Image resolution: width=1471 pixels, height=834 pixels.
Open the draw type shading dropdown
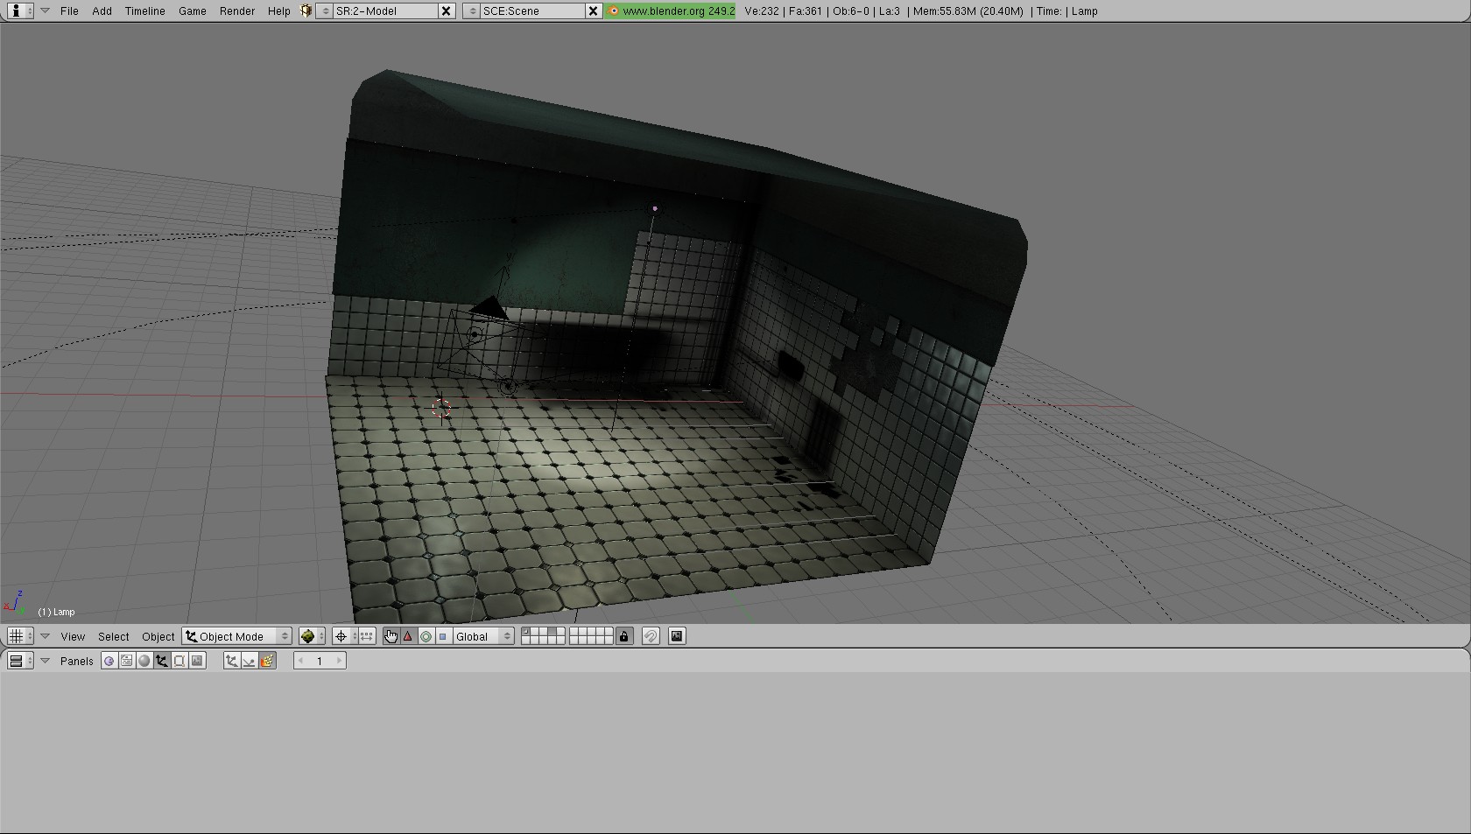pos(311,636)
